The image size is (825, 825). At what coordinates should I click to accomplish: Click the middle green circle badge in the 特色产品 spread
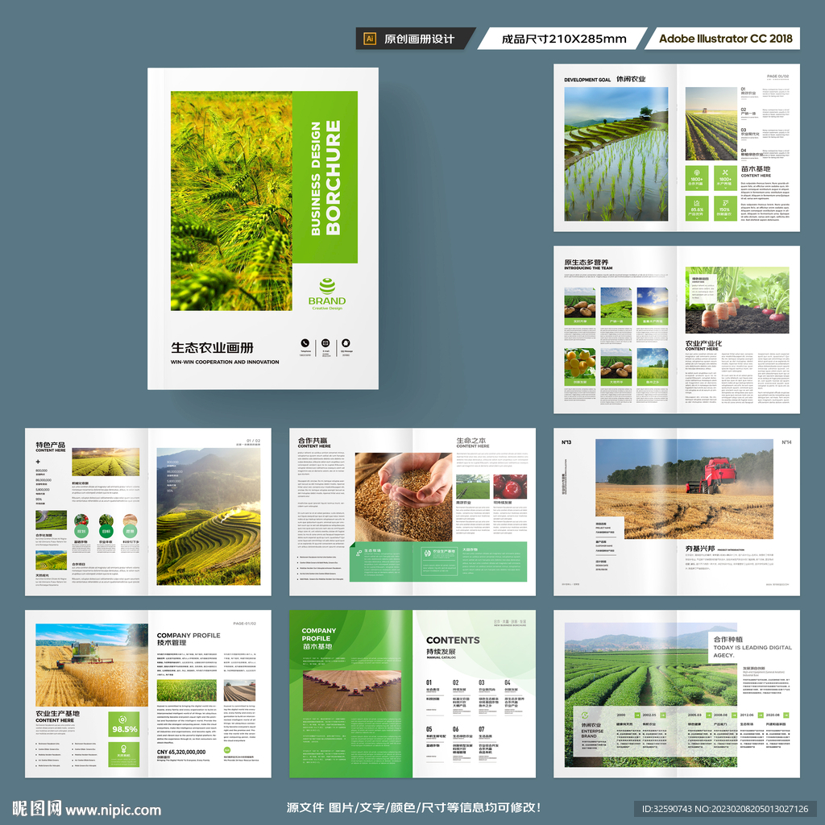(106, 532)
